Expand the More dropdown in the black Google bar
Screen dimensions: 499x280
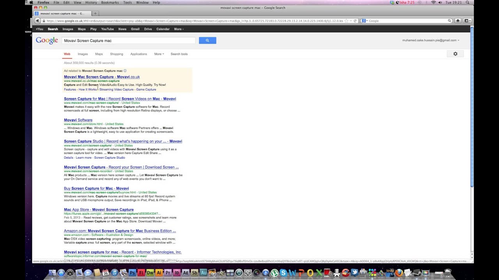[x=179, y=29]
